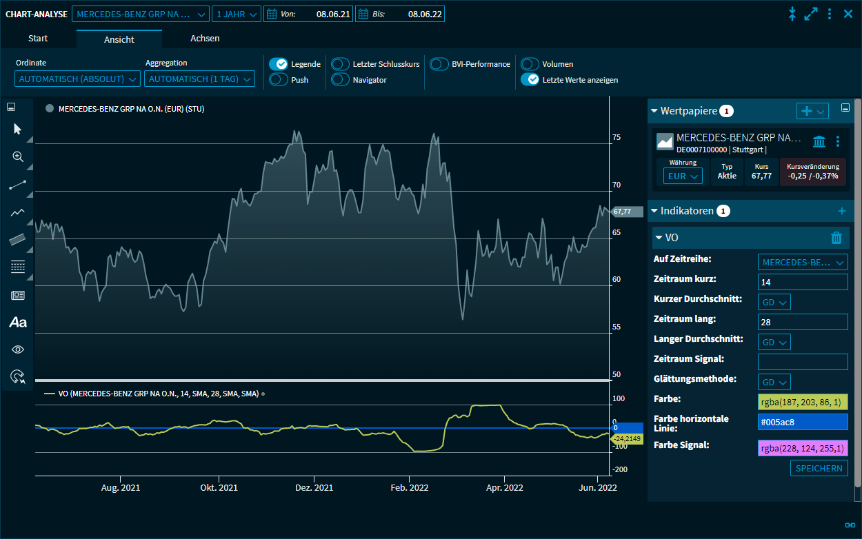
Task: Select the zoom magnifier tool
Action: tap(18, 156)
